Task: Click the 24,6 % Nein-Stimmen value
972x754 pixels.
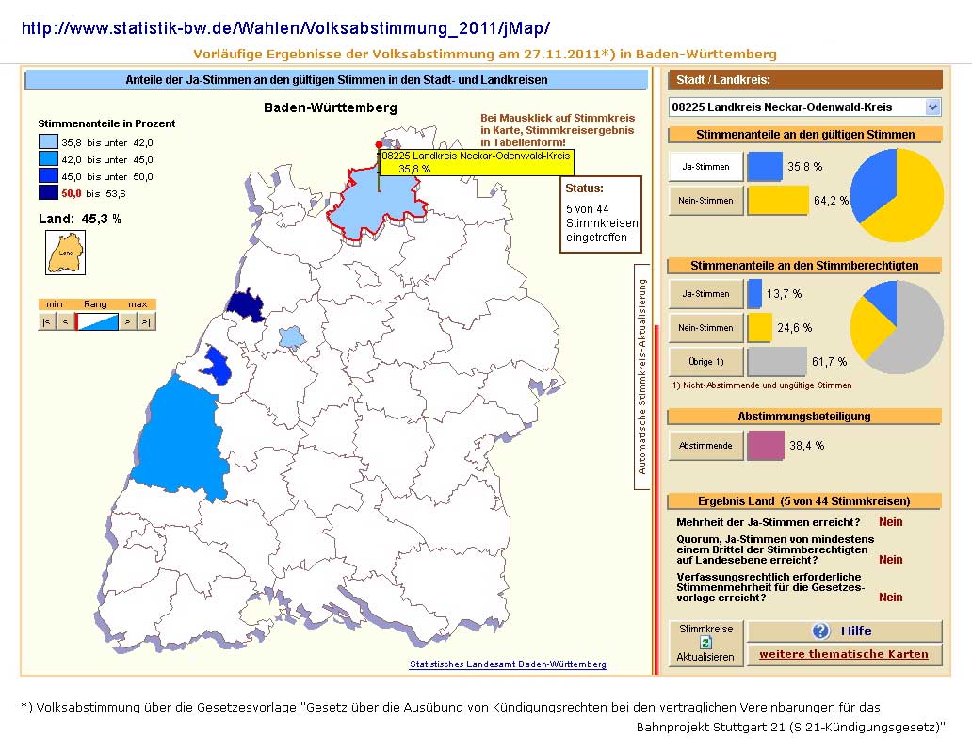Action: tap(795, 328)
